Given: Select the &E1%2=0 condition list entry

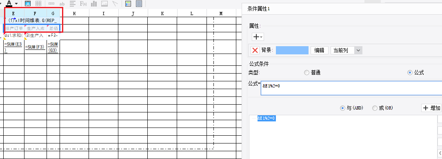Looking at the screenshot, I should coord(267,119).
